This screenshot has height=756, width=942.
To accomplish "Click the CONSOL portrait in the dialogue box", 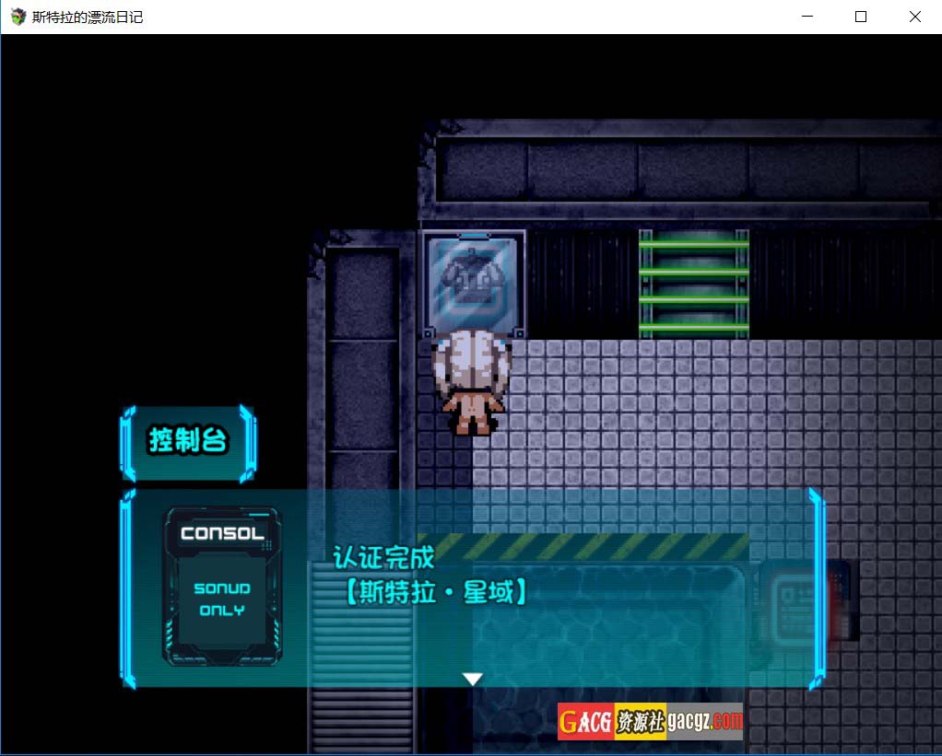I will (x=223, y=585).
